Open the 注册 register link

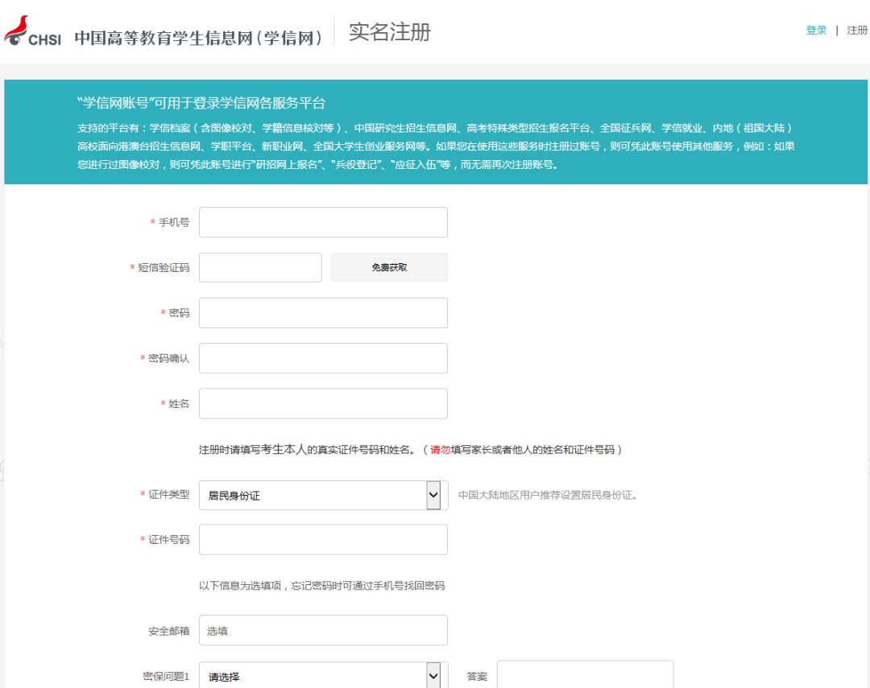857,31
